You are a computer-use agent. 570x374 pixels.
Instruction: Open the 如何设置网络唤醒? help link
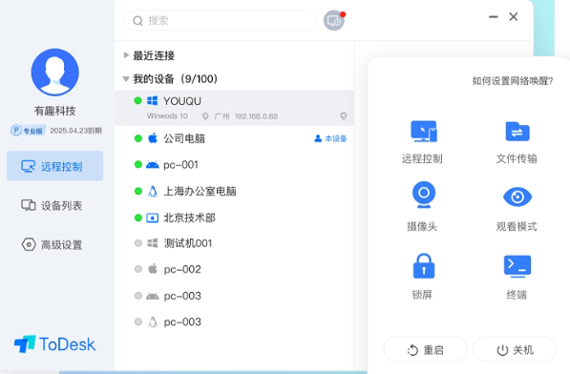click(x=513, y=80)
